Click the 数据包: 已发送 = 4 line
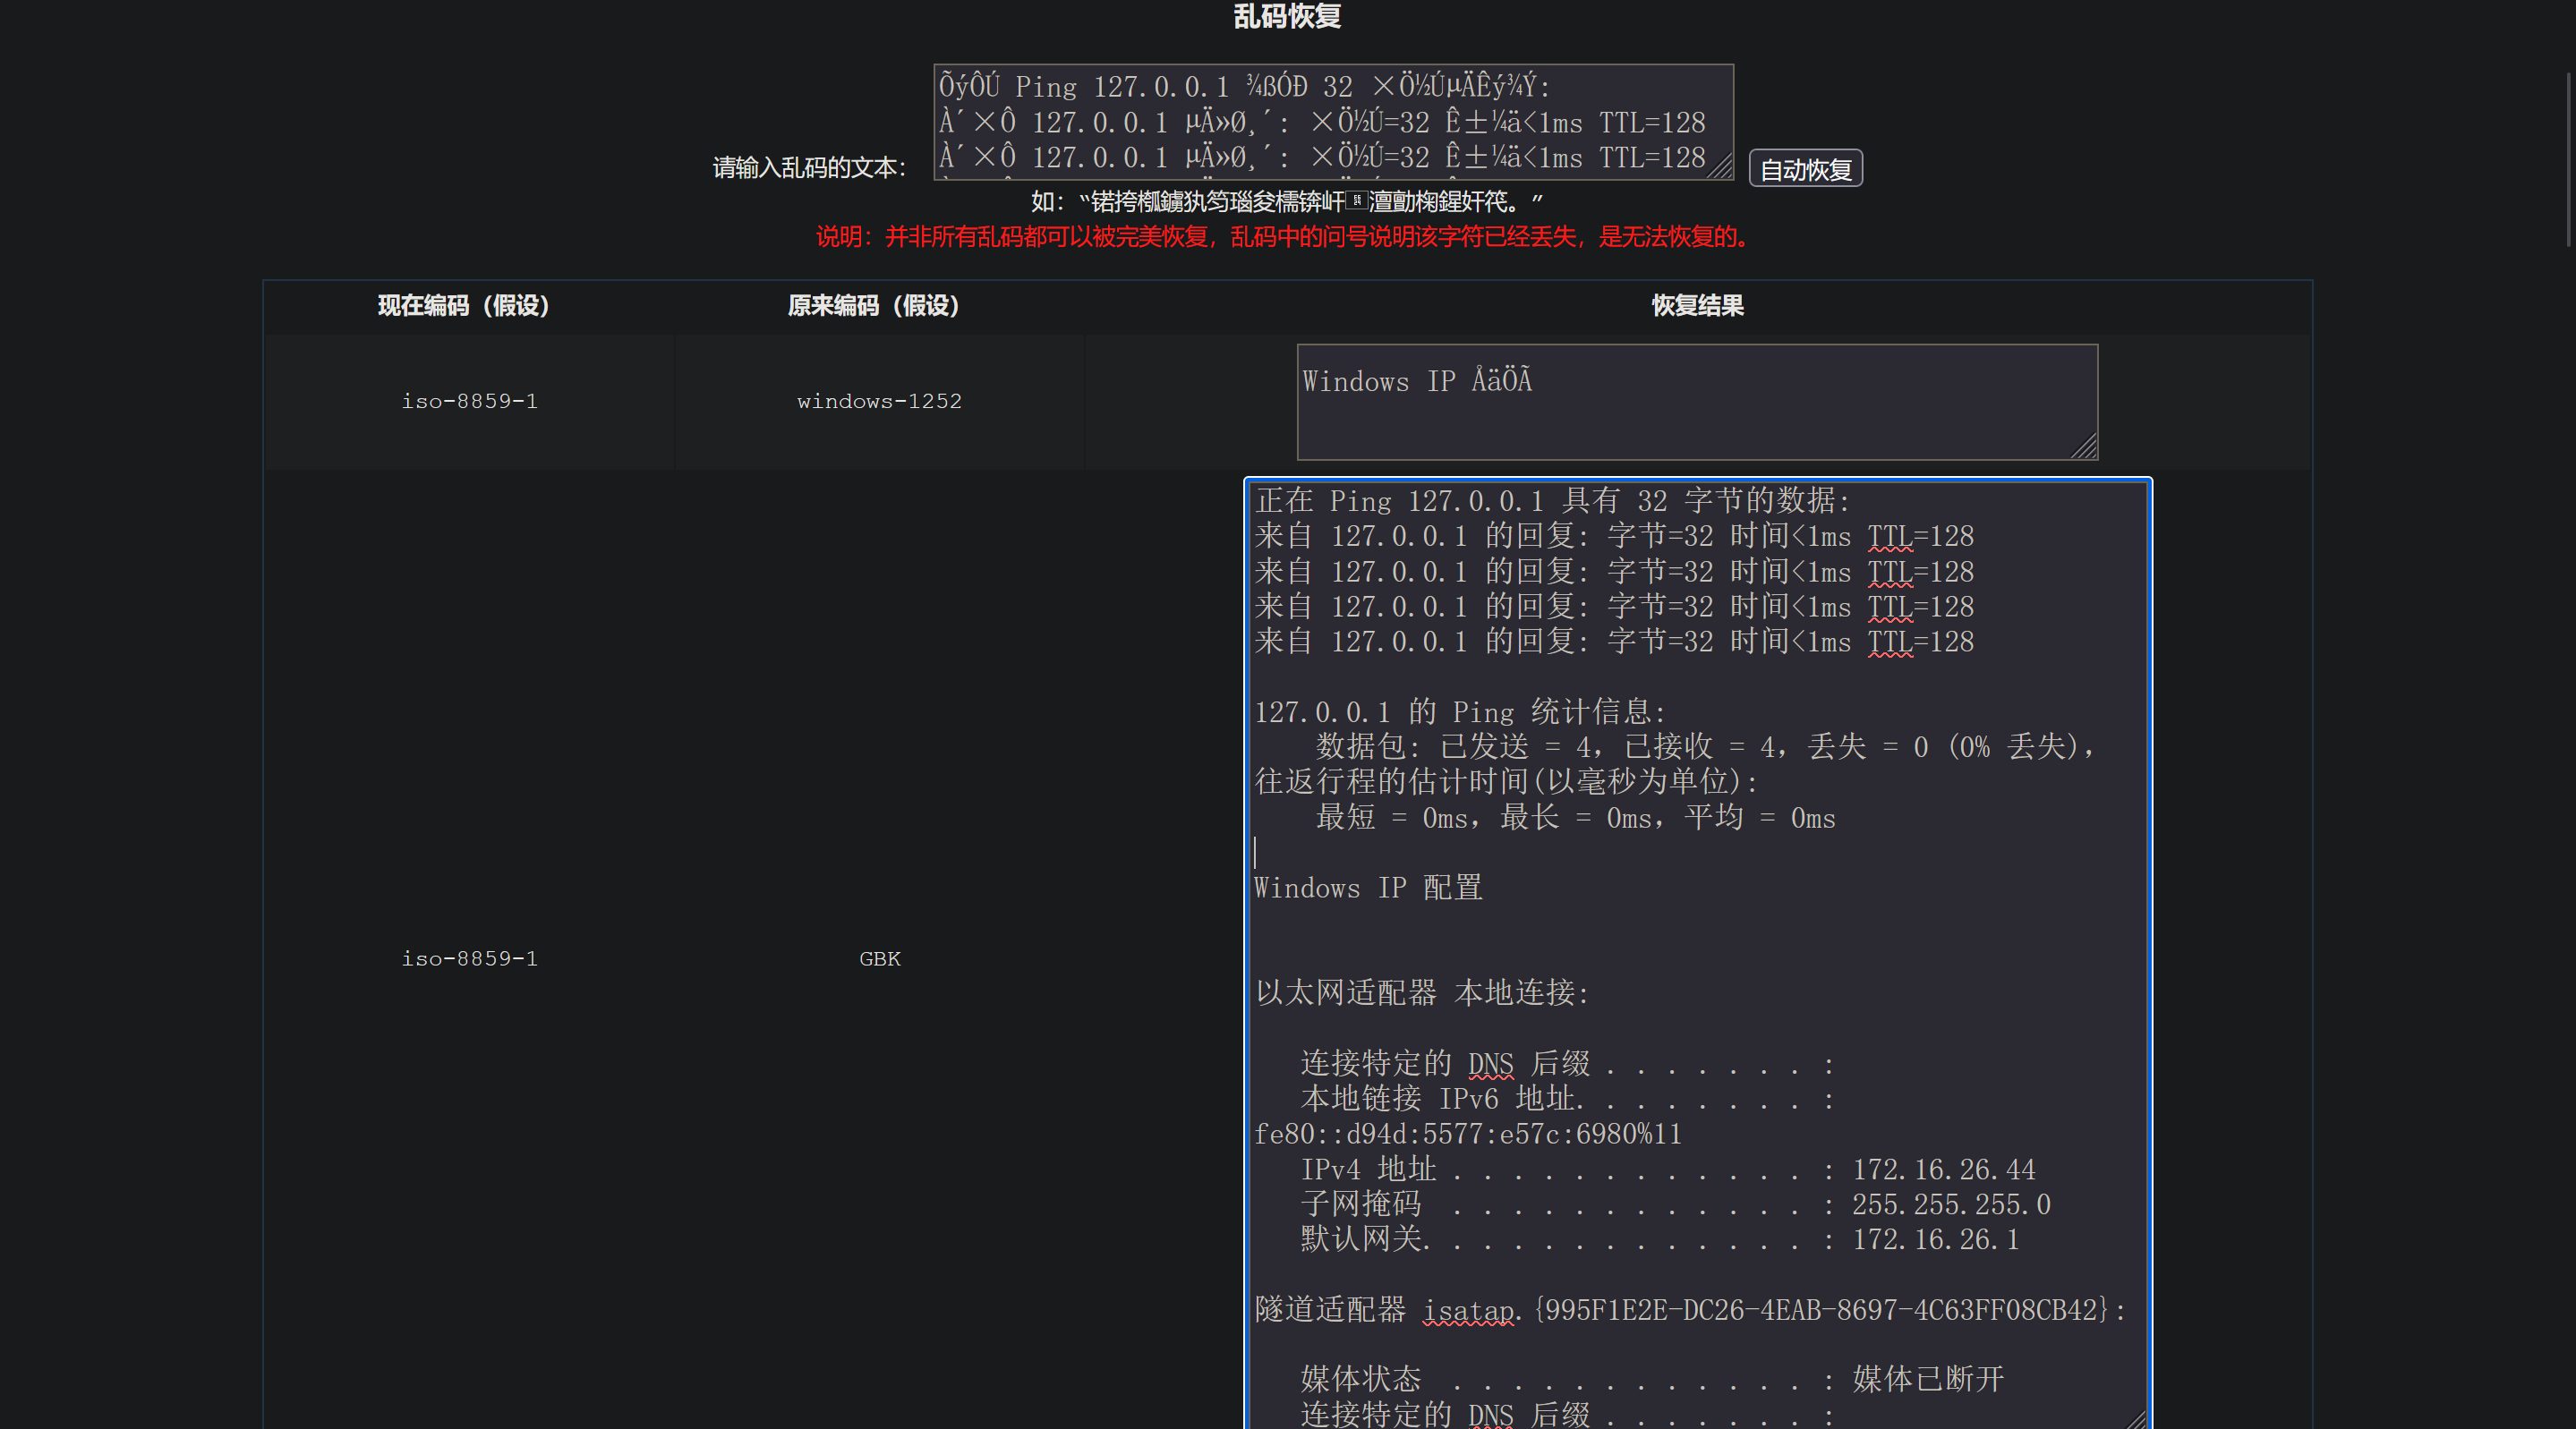This screenshot has height=1429, width=2576. click(1705, 747)
